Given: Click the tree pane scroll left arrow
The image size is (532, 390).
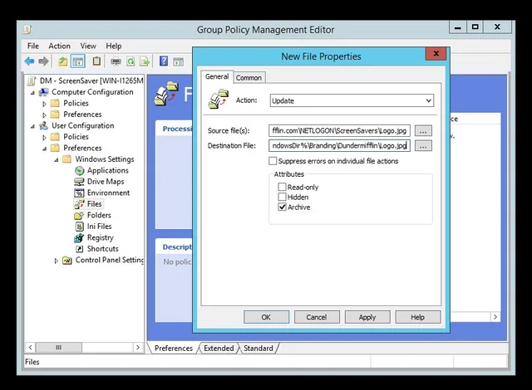Looking at the screenshot, I should (x=31, y=348).
